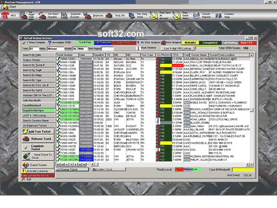Click the horizontal scrollbar right arrow
277x208 pixels.
click(x=248, y=164)
